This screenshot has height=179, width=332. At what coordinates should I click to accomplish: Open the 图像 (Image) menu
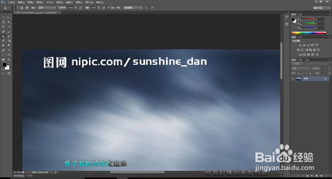(x=31, y=2)
